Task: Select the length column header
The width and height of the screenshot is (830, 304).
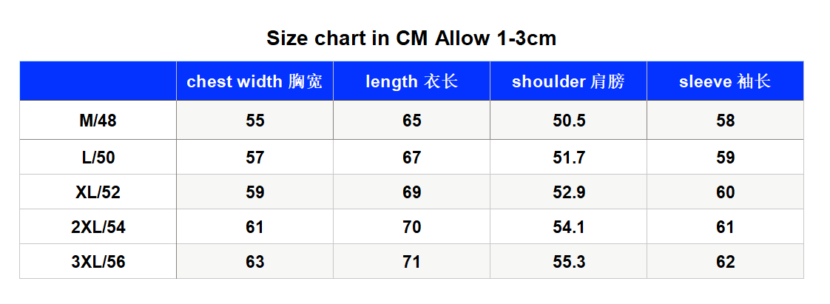Action: point(412,81)
